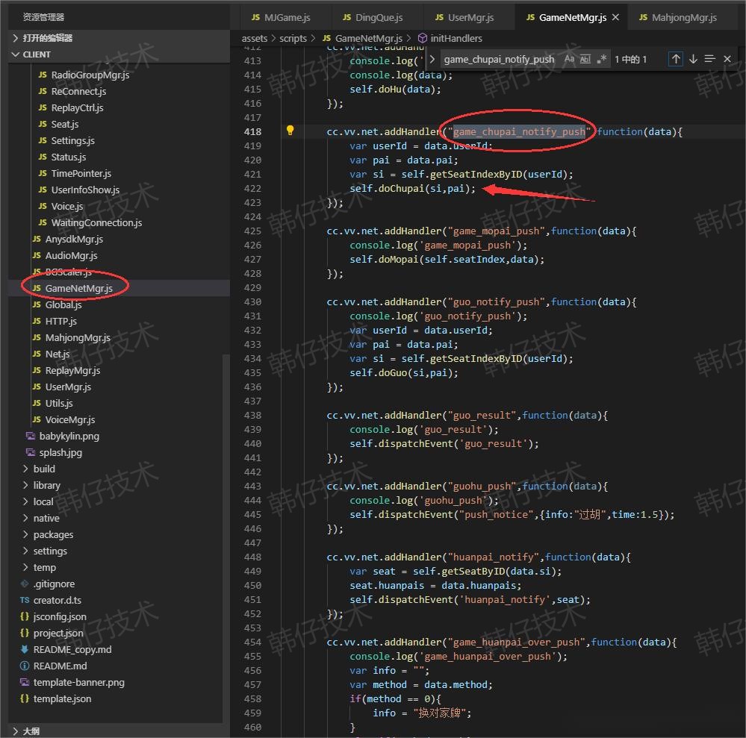Switch to MahjongMgr.js tab
Viewport: 746px width, 738px height.
coord(679,18)
